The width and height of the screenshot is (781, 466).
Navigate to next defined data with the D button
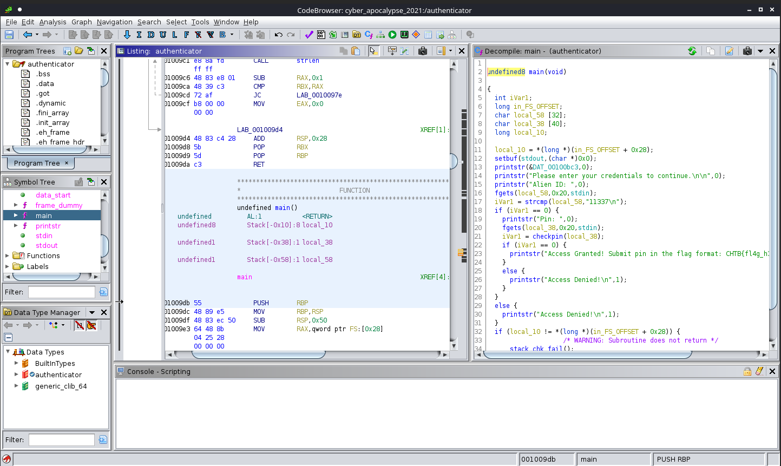[x=150, y=35]
